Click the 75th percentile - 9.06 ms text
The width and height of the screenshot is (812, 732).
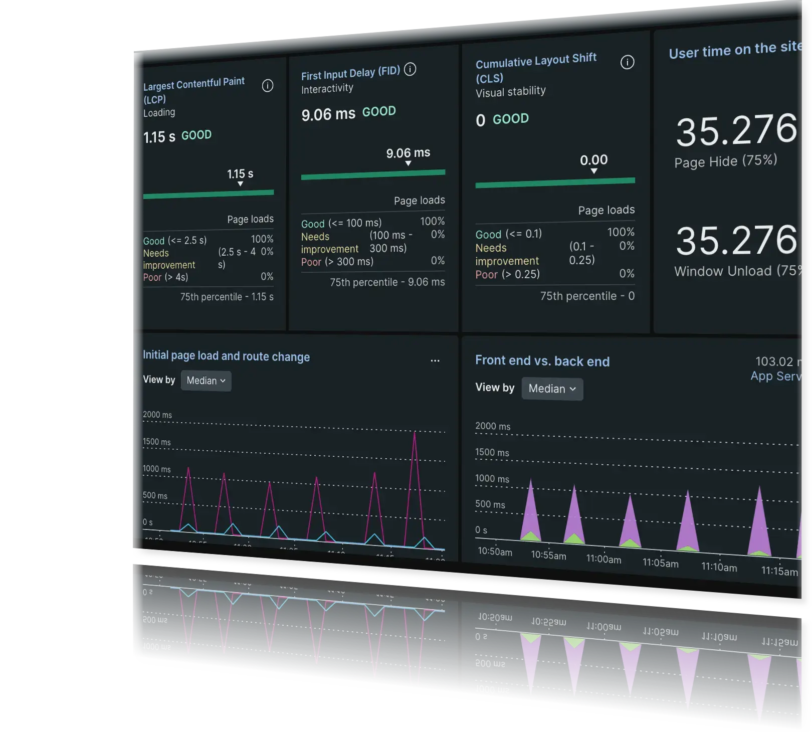click(x=387, y=282)
